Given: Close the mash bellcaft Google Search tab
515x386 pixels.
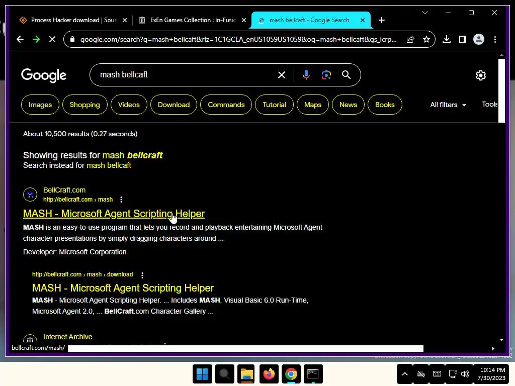Looking at the screenshot, I should click(363, 20).
